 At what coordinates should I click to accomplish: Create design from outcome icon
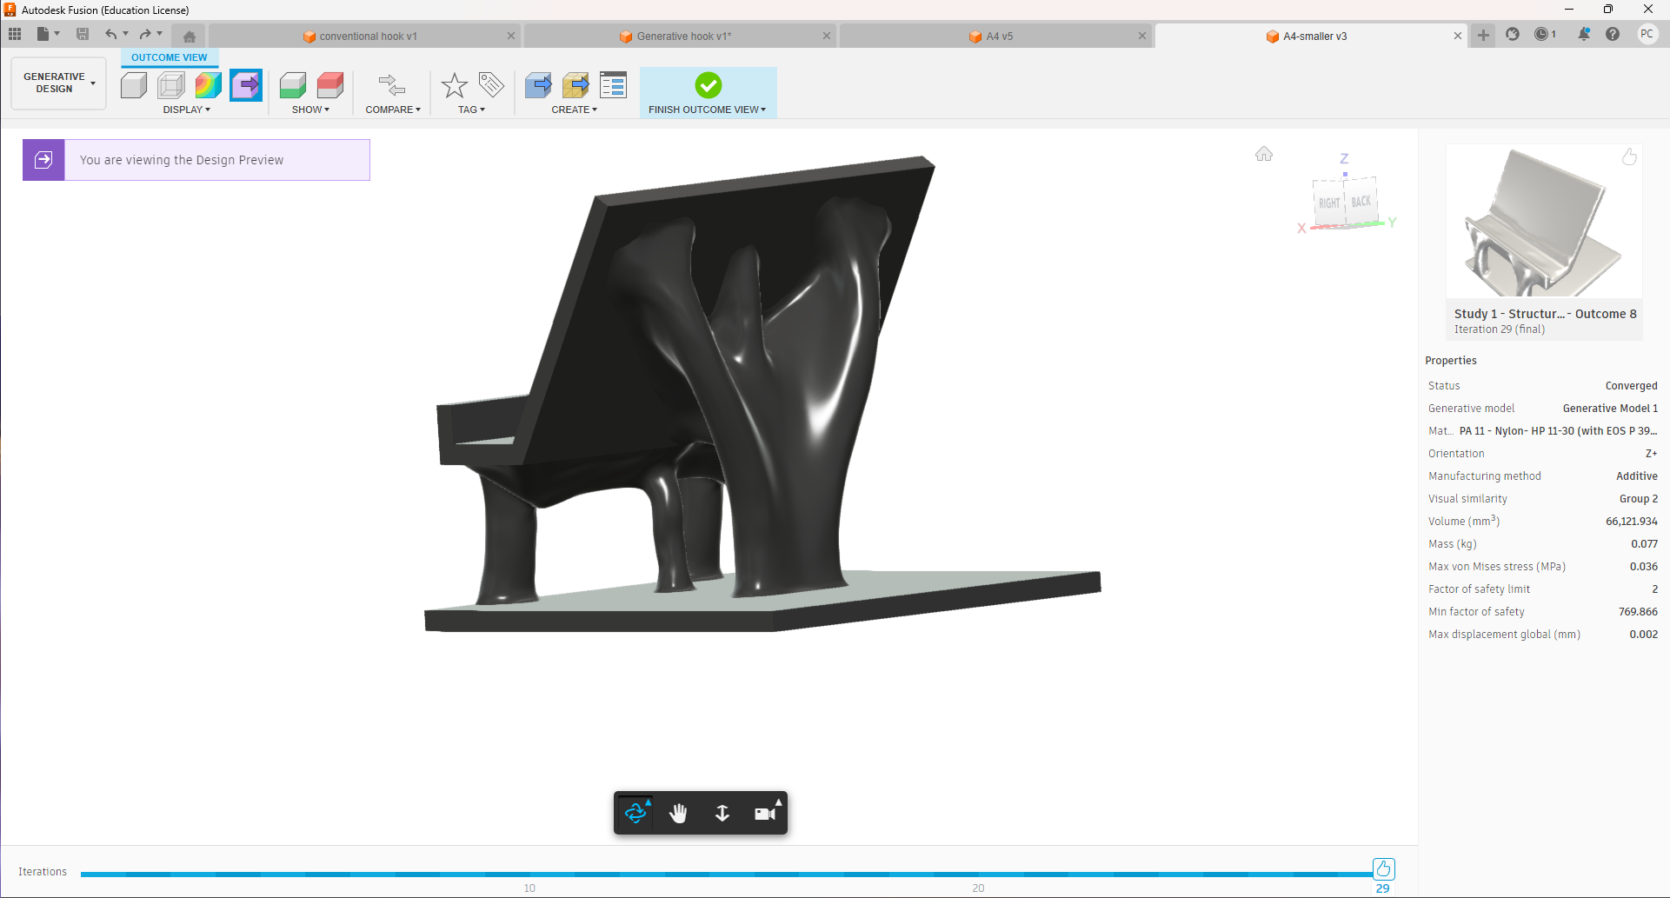tap(538, 85)
